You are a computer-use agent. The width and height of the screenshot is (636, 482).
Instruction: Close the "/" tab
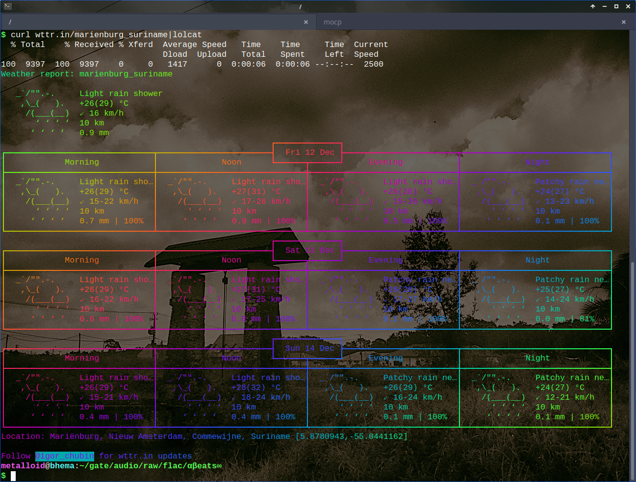tap(306, 22)
